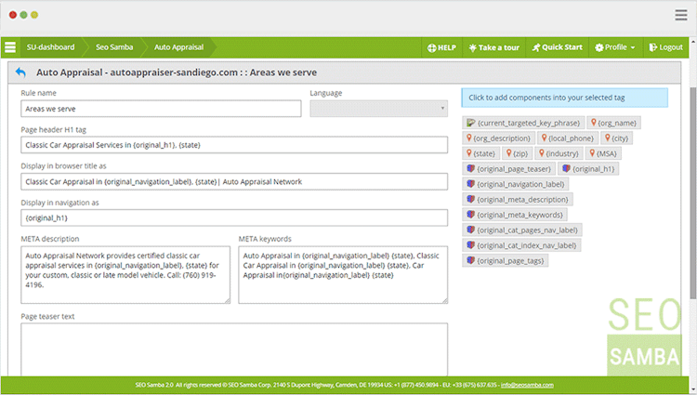Open the green sidebar hamburger menu
697x395 pixels.
click(10, 47)
